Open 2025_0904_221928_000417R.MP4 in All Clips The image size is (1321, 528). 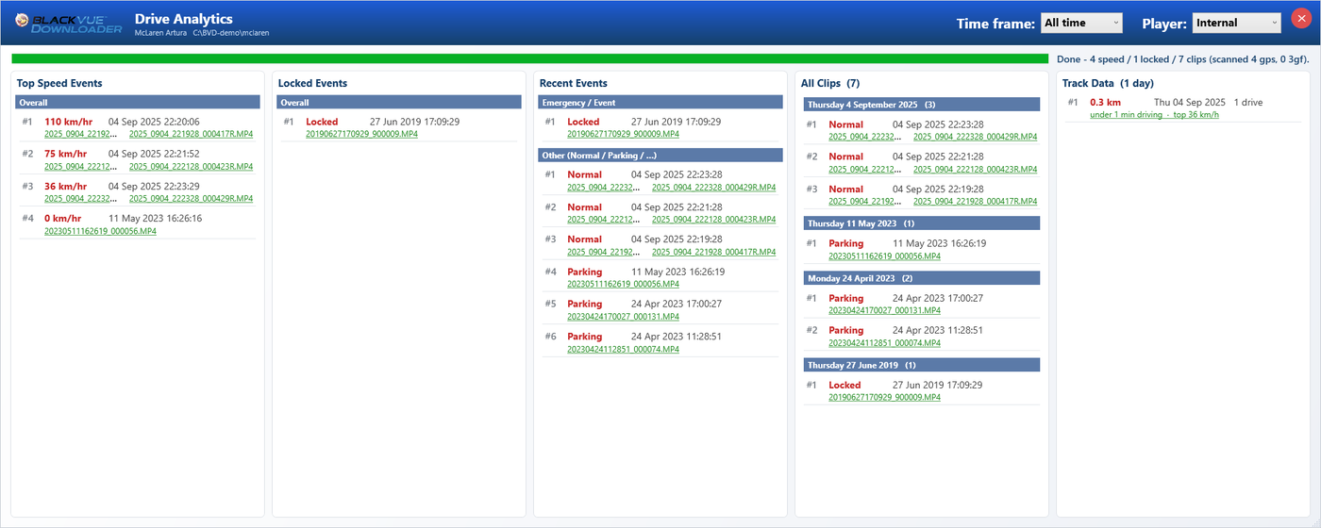point(975,202)
